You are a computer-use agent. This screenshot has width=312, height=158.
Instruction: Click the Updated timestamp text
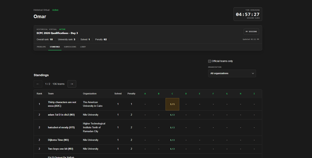tap(251, 39)
